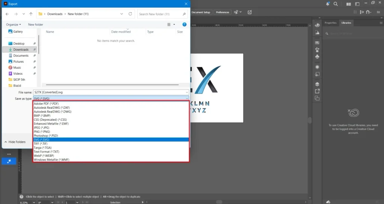Switch to Properties panel tab
Viewport: 384px width, 204px height.
tap(330, 23)
